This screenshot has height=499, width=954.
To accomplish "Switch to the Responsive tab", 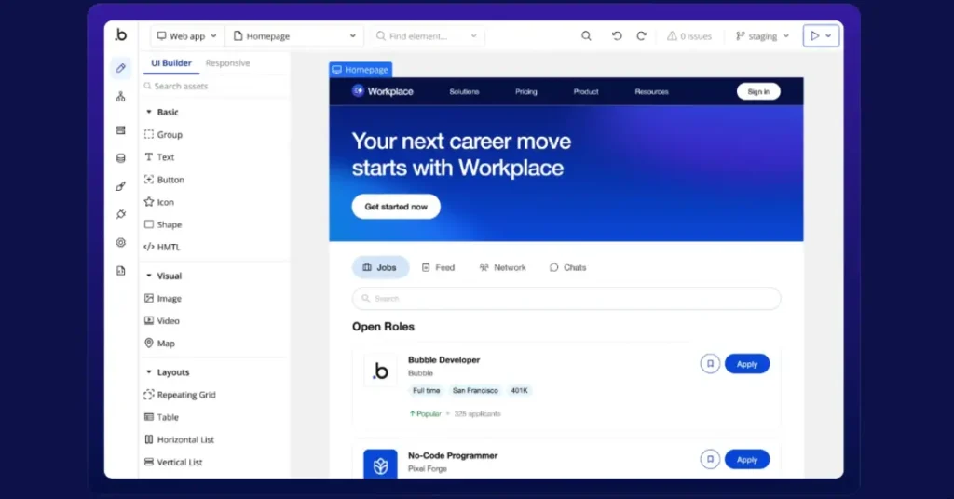I will (227, 62).
